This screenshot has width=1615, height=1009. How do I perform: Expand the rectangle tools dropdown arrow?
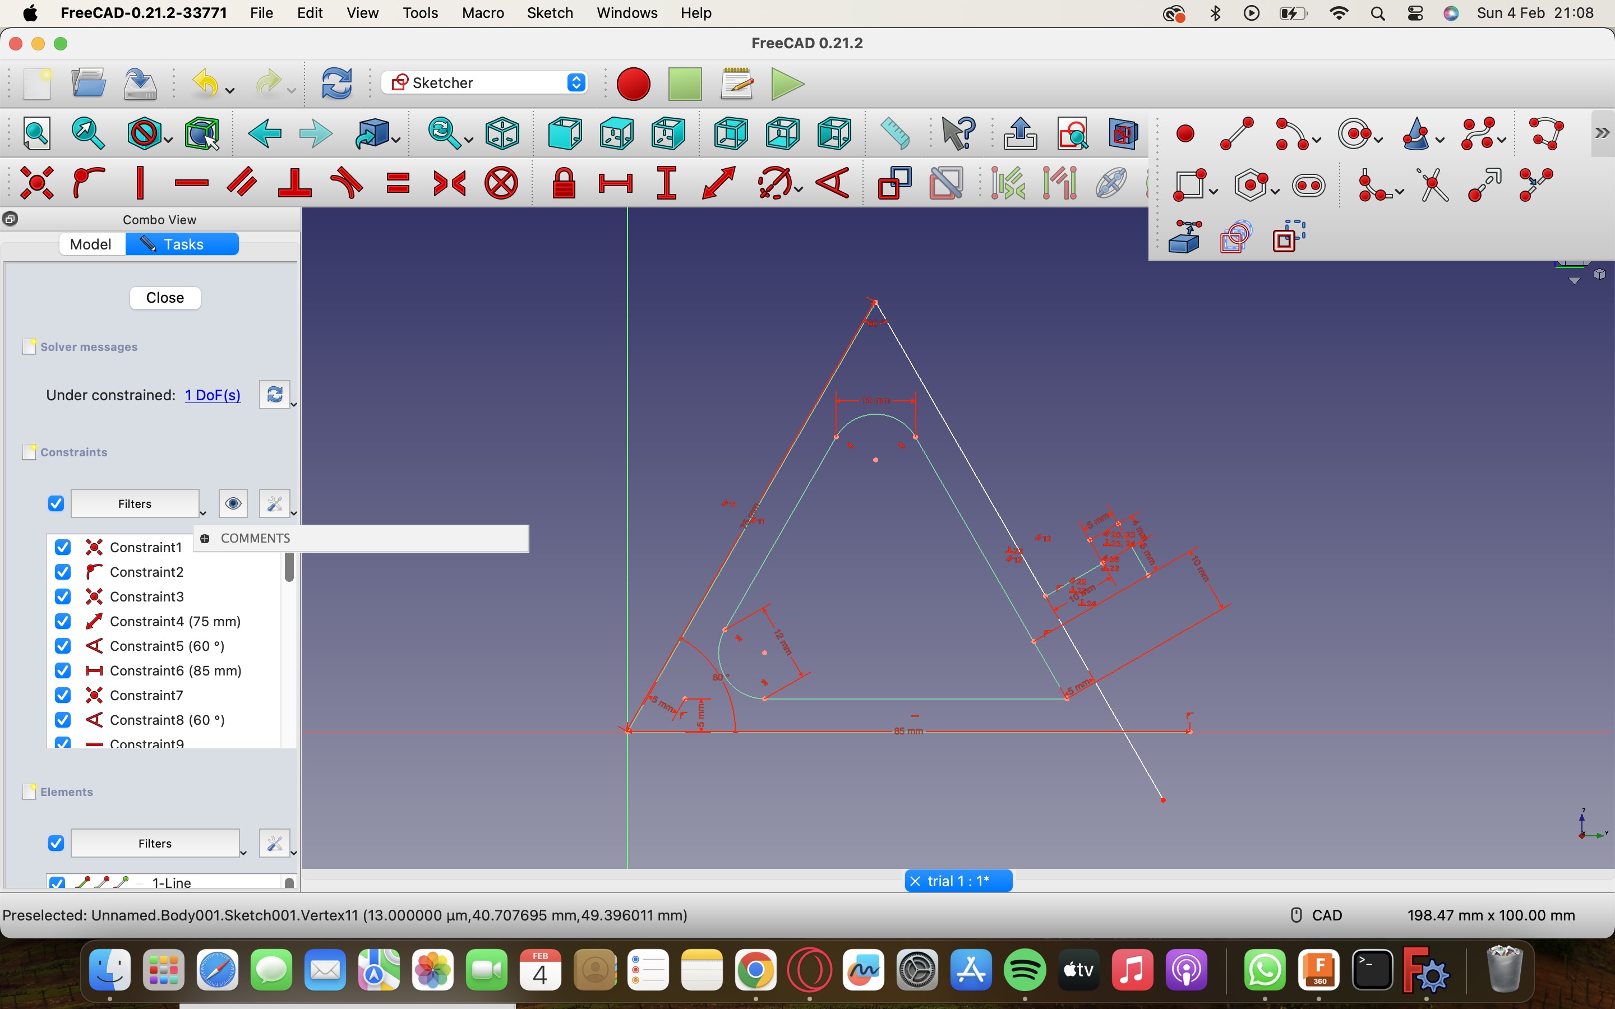[x=1213, y=192]
